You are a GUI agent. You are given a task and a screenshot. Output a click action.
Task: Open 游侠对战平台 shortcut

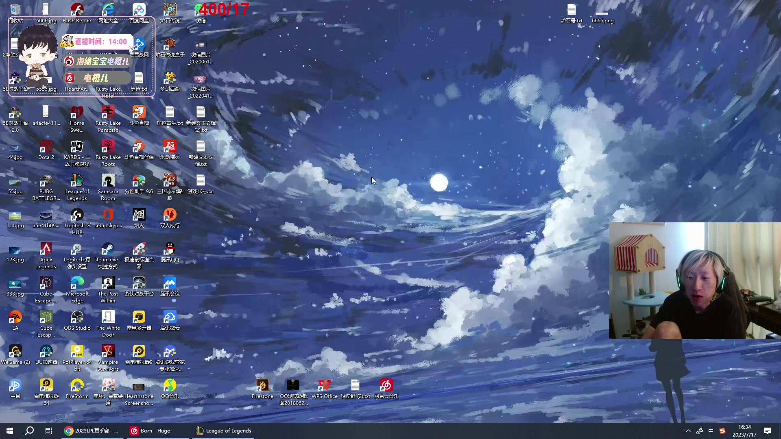click(139, 286)
